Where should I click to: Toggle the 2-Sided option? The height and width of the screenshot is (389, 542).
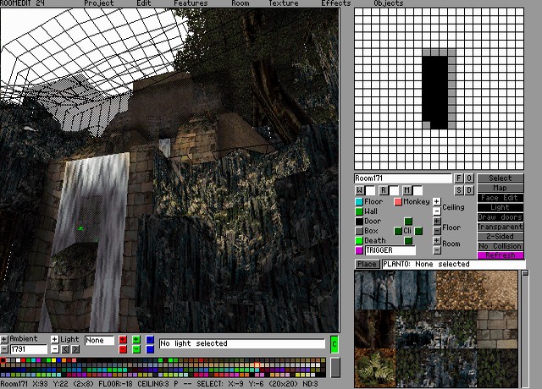pyautogui.click(x=501, y=236)
